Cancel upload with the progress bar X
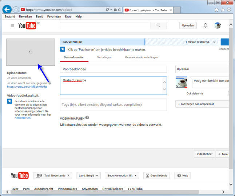 tap(214, 42)
